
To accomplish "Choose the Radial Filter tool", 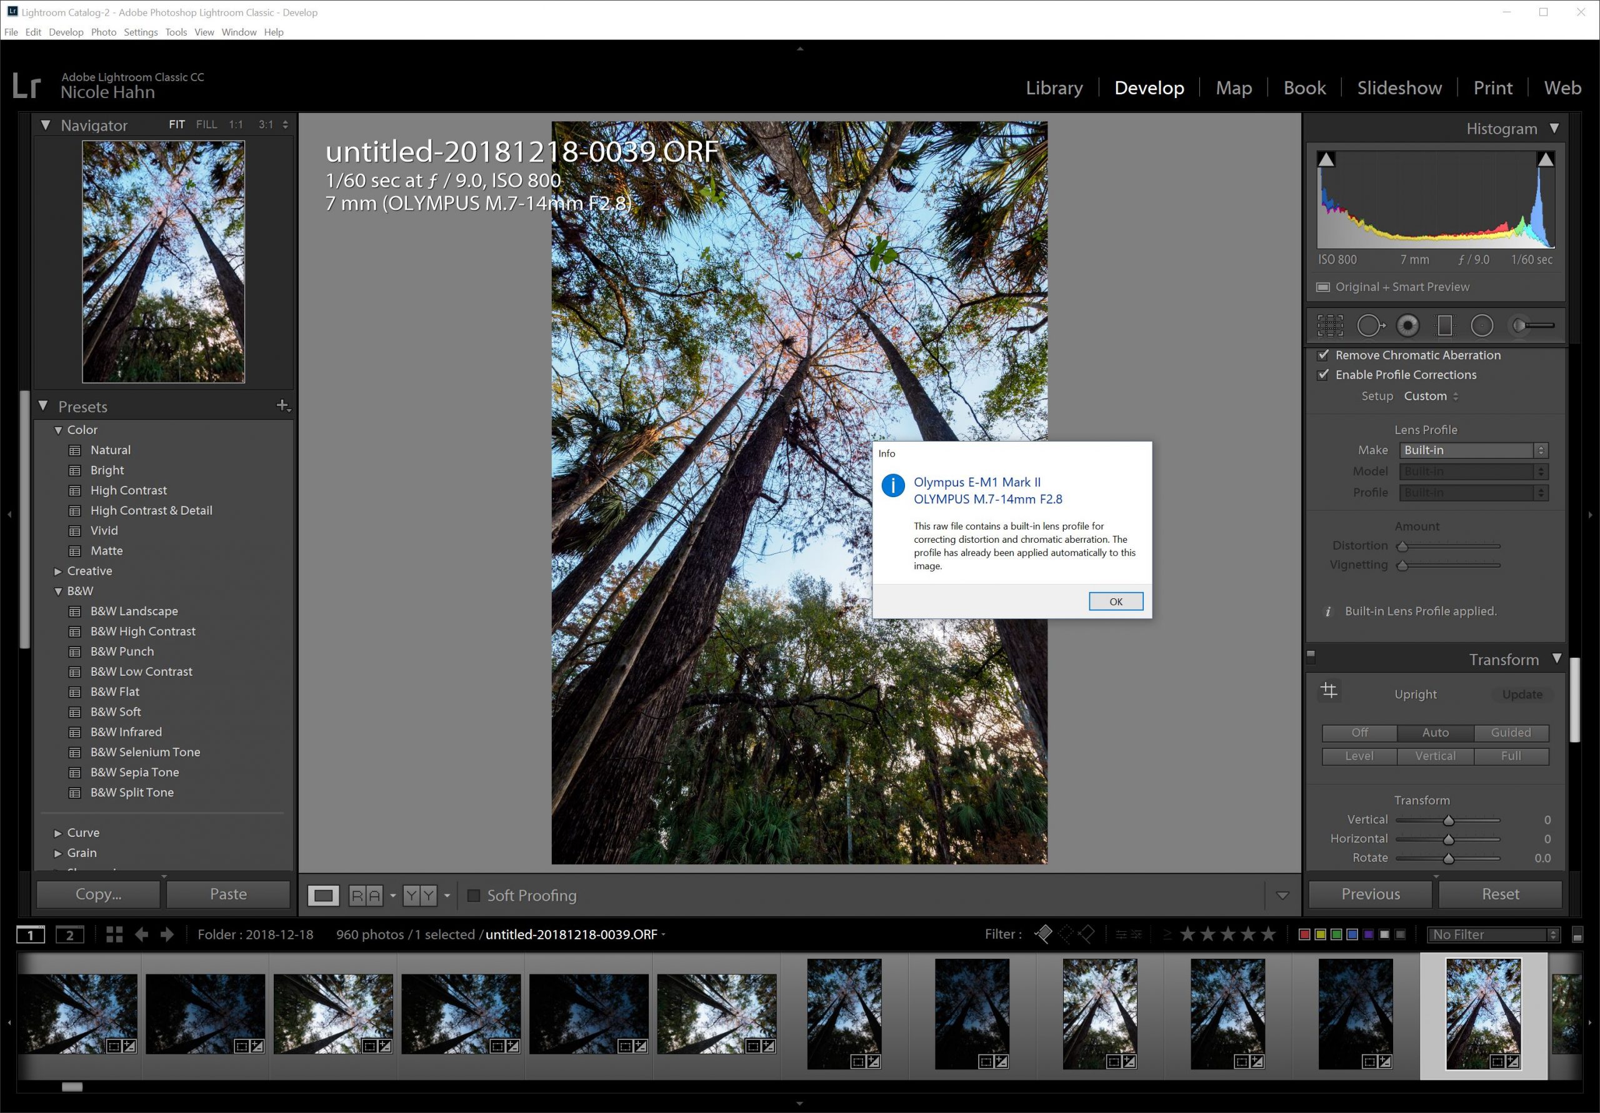I will pyautogui.click(x=1481, y=325).
